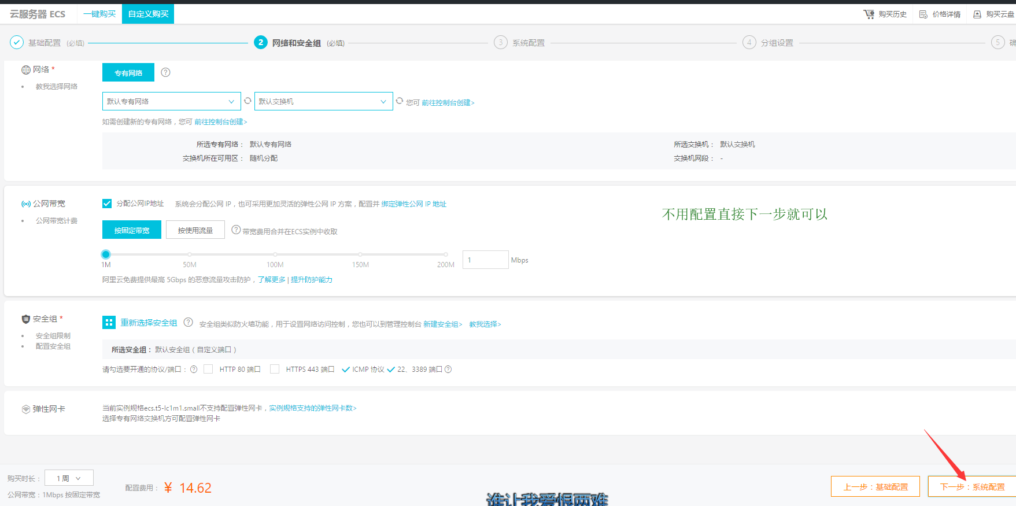Go to 分组设置 step label
Viewport: 1016px width, 506px height.
click(x=777, y=43)
